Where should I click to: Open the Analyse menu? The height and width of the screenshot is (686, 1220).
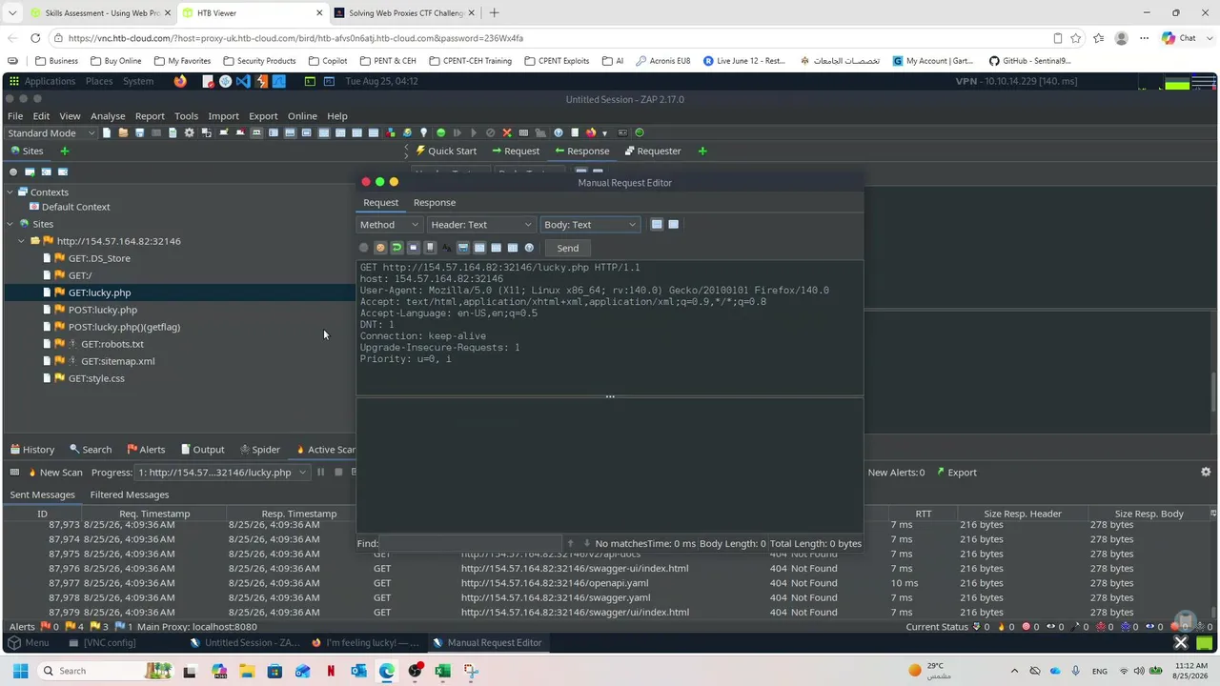pyautogui.click(x=108, y=116)
